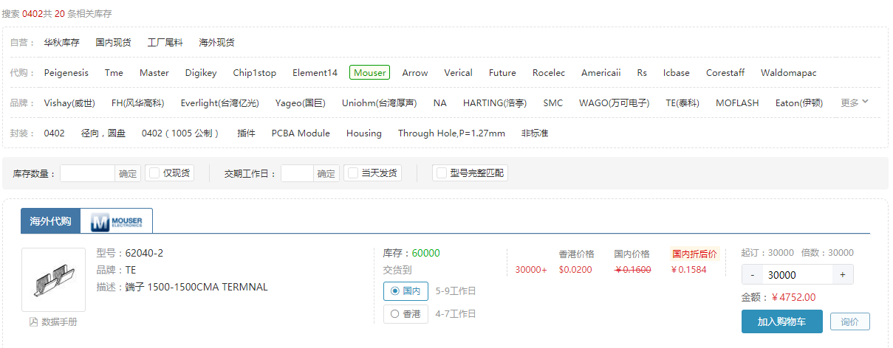Enable the 仅现货 checkbox
Image resolution: width=893 pixels, height=348 pixels.
pyautogui.click(x=154, y=173)
